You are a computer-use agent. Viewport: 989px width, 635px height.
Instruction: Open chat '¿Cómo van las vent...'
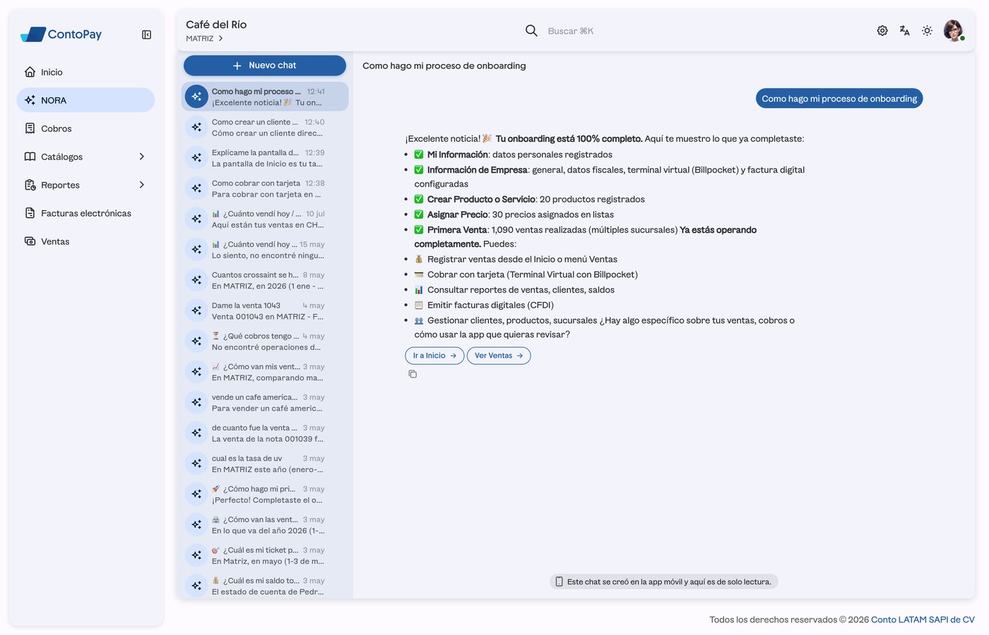(x=265, y=525)
